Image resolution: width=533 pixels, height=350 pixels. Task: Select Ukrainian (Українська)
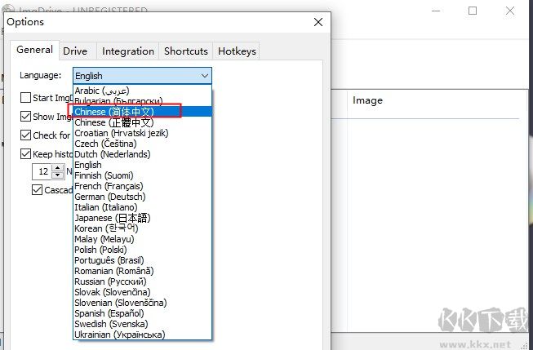click(x=142, y=334)
